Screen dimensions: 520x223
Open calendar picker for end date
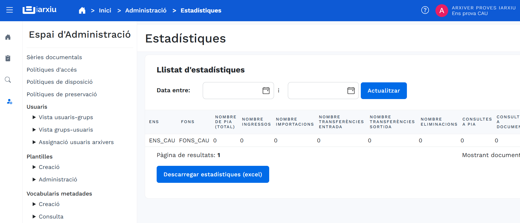tap(351, 91)
